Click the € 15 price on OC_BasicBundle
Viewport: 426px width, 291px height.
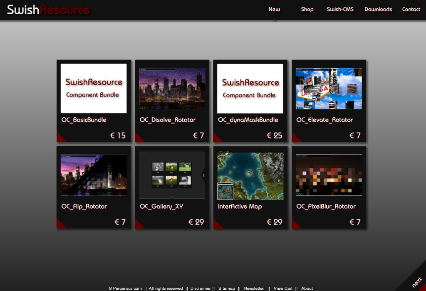118,136
